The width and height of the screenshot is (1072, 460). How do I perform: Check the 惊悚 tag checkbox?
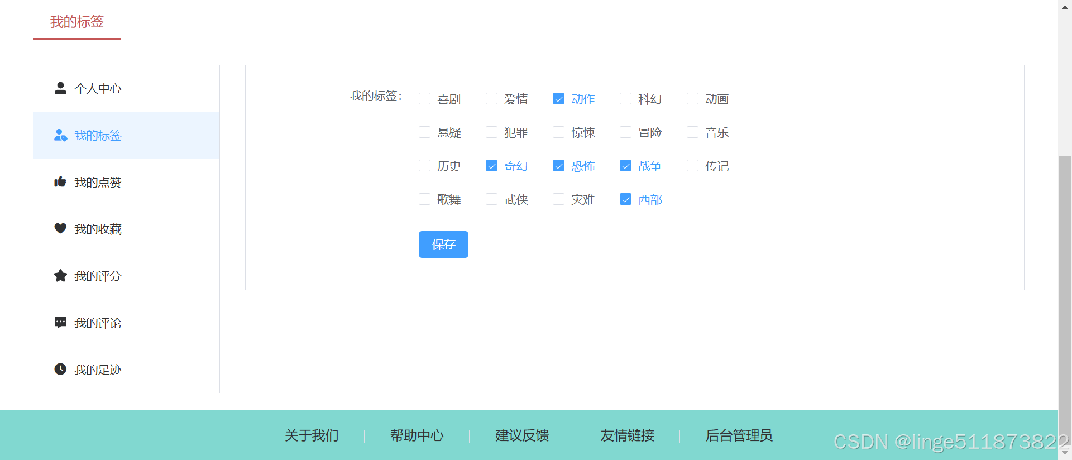(x=558, y=132)
